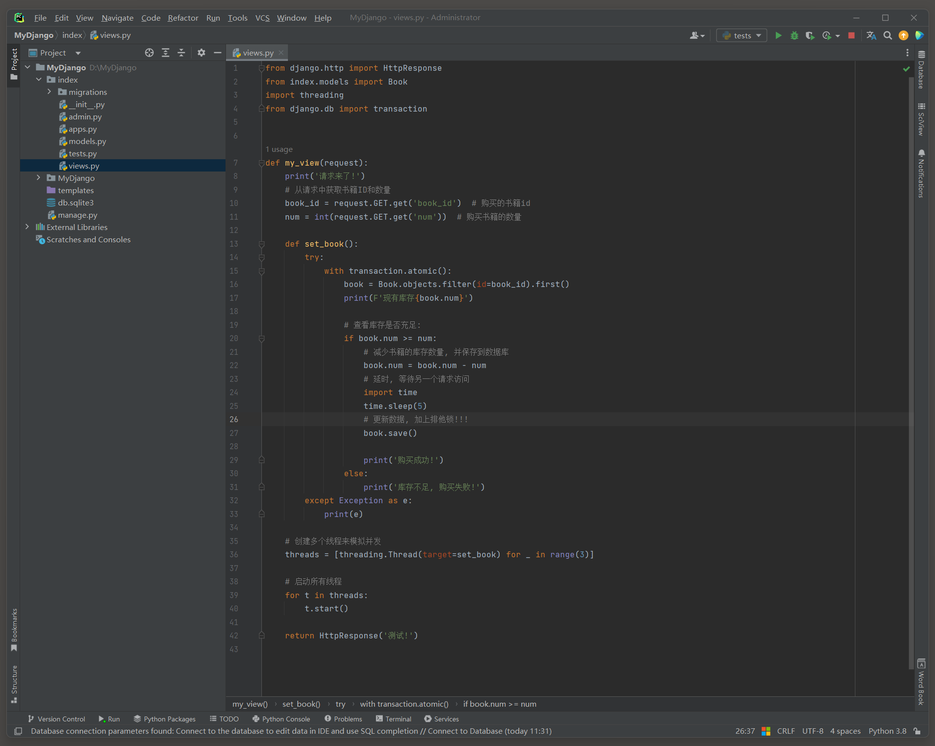
Task: Click the IDE update available icon
Action: point(904,35)
